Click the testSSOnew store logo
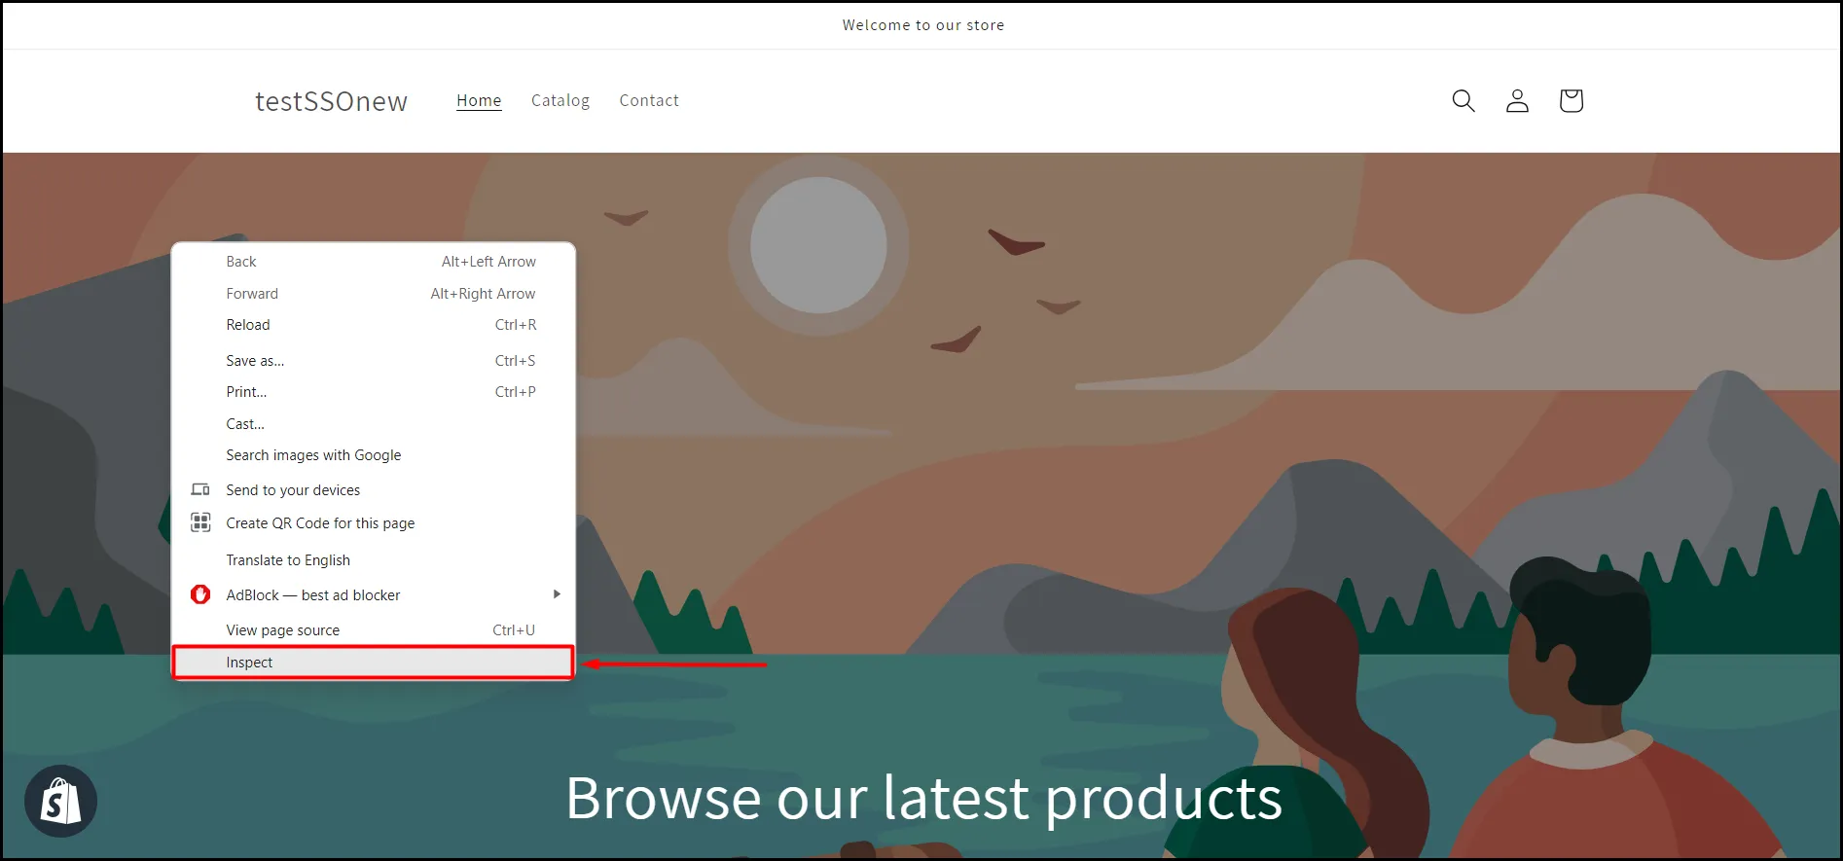This screenshot has height=861, width=1843. coord(331,101)
